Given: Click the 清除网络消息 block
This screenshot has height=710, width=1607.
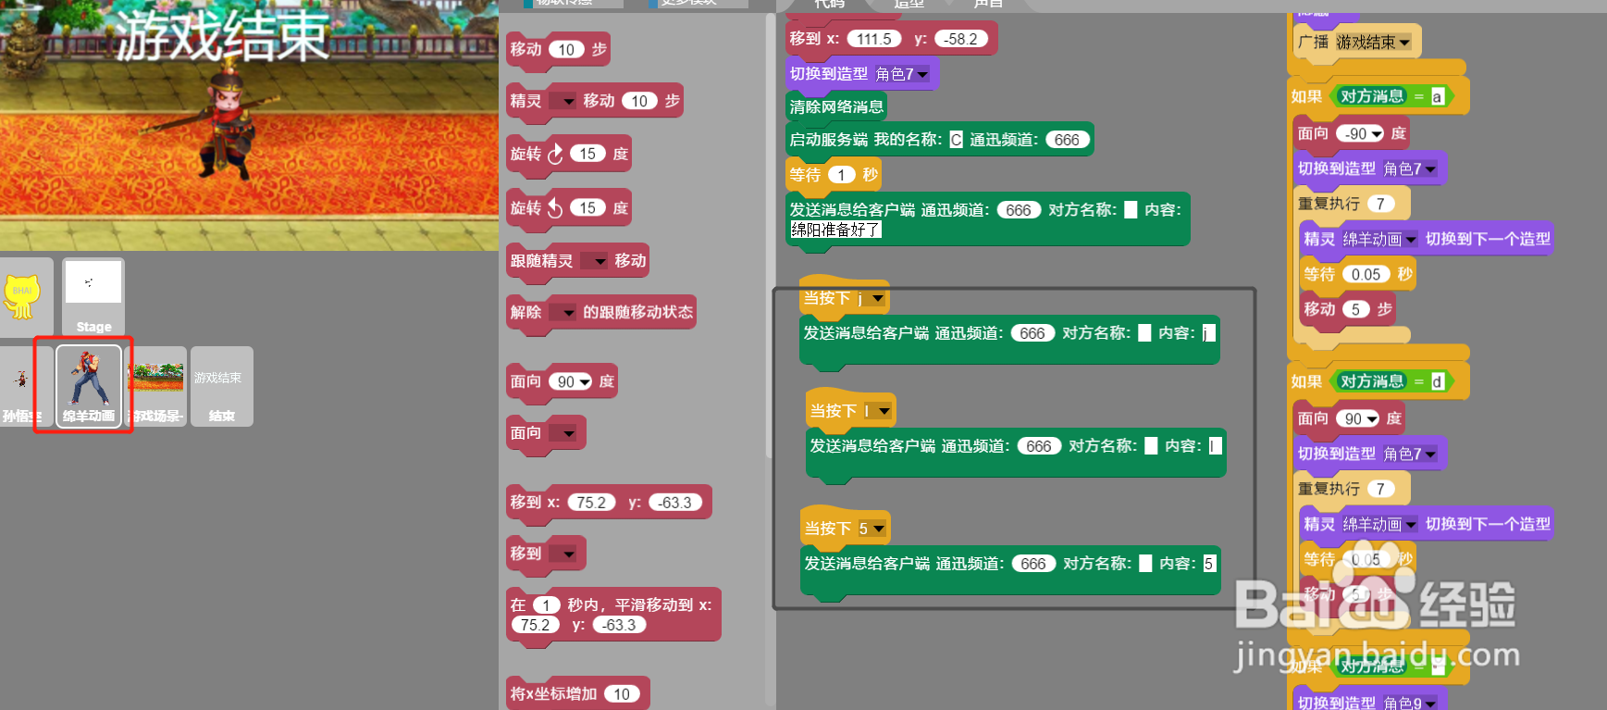Looking at the screenshot, I should click(x=836, y=106).
